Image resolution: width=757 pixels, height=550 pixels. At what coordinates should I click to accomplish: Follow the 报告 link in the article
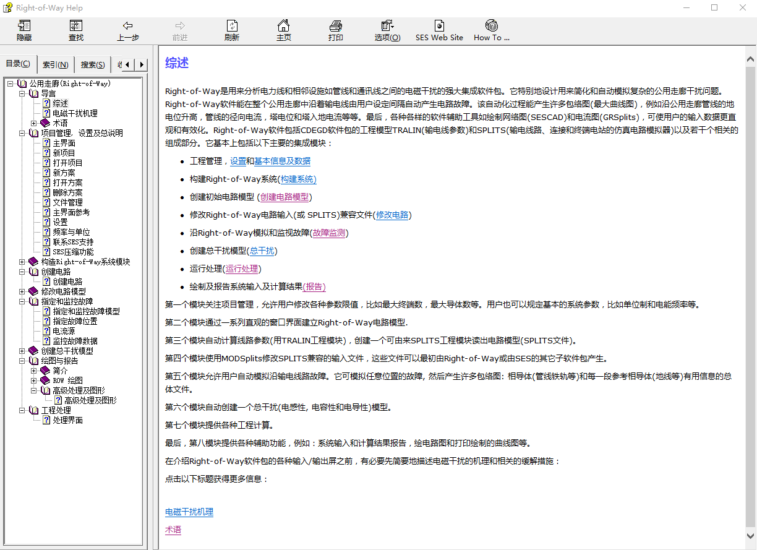click(314, 286)
